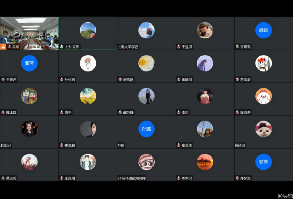Click the name label 21级马理论刘凤婷
Screen dimensions: 293x199
coord(132,179)
